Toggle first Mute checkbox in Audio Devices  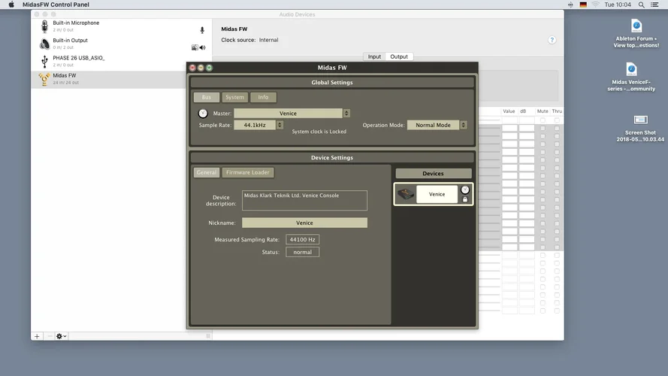[x=543, y=120]
